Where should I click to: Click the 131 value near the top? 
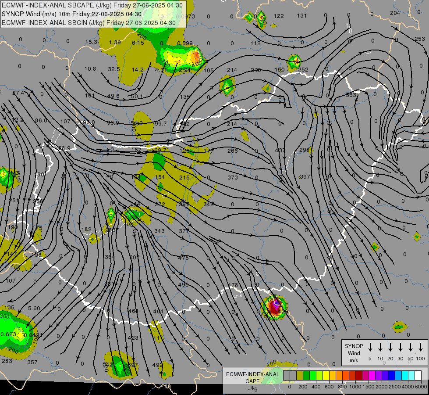tap(302, 16)
